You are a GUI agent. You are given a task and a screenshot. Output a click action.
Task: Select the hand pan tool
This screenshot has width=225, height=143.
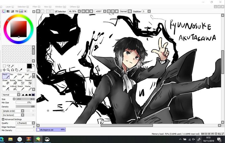click(x=17, y=70)
